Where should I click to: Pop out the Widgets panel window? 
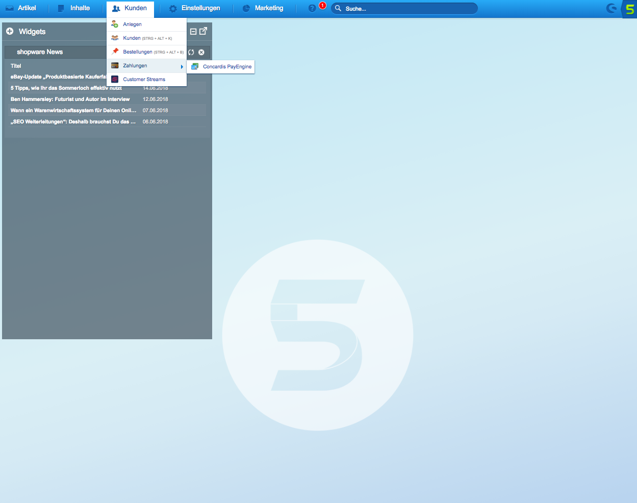tap(203, 31)
